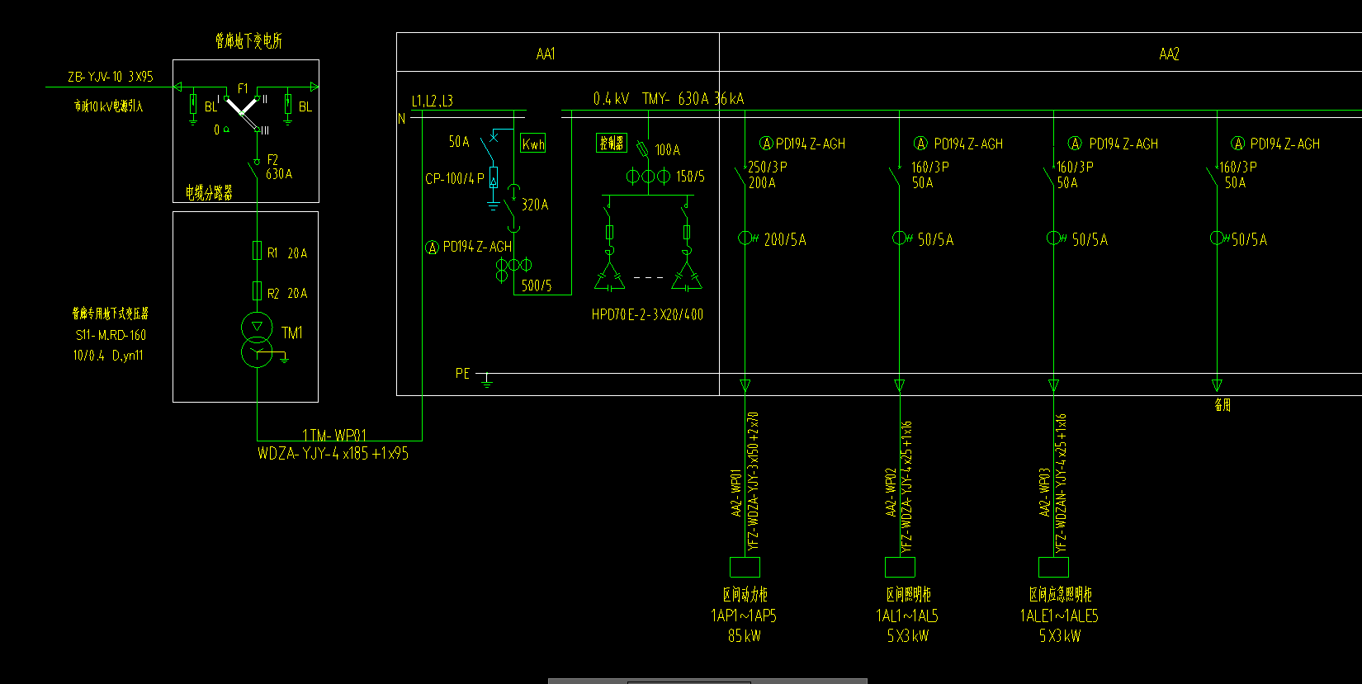1362x684 pixels.
Task: Click the 0.4kV TMY- 630A 36kA busbar text
Action: pyautogui.click(x=669, y=99)
